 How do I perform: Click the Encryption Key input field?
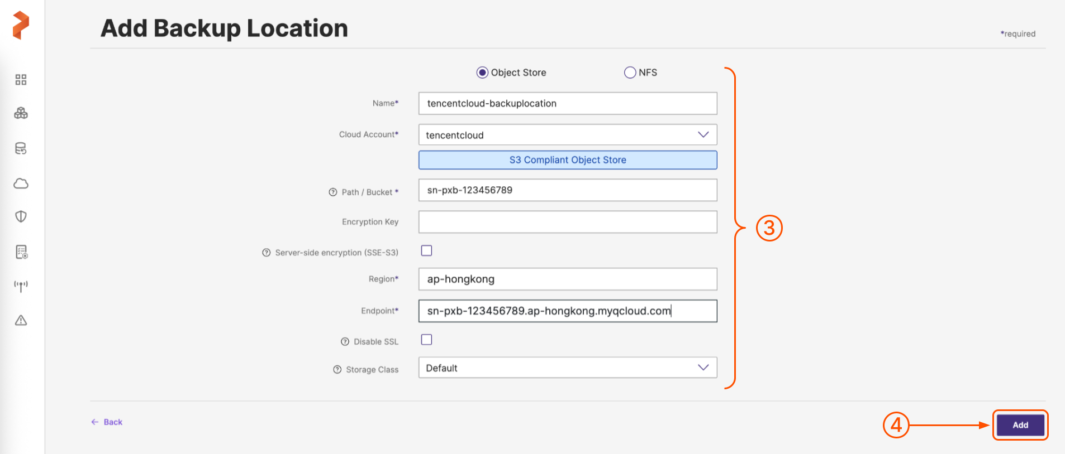click(x=567, y=222)
